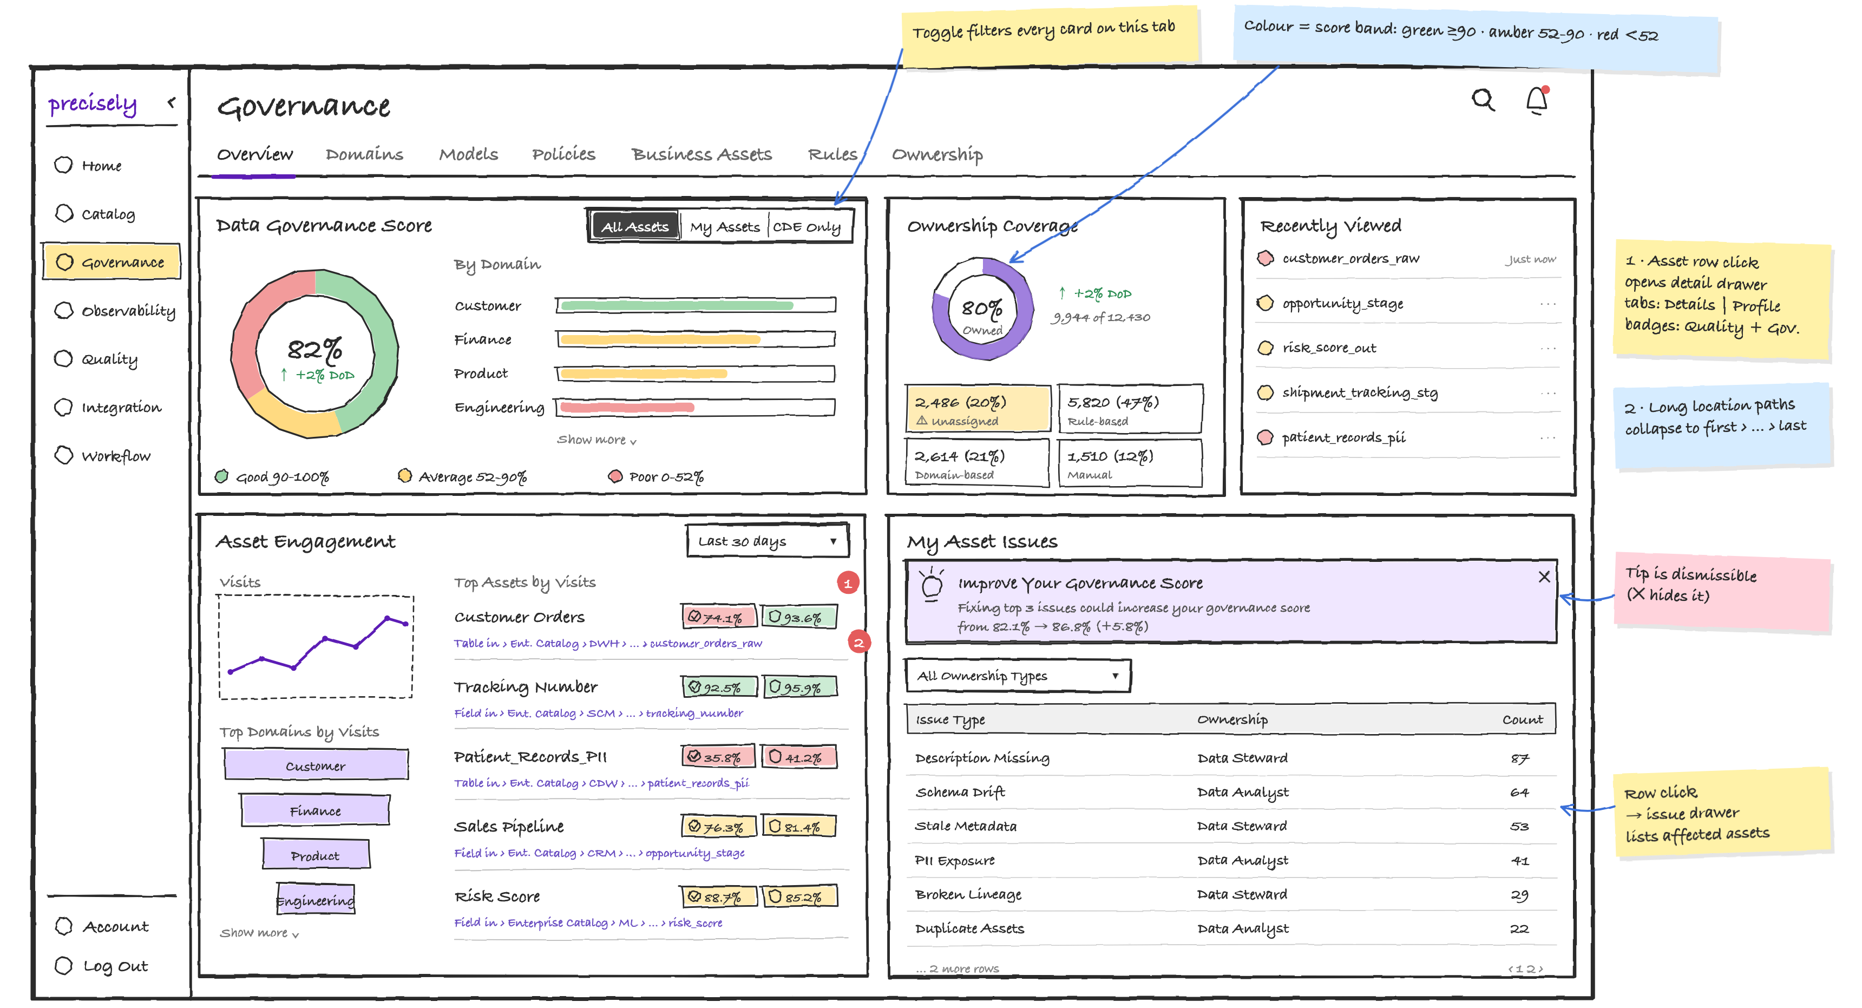Select the All Assets toggle

coord(634,226)
